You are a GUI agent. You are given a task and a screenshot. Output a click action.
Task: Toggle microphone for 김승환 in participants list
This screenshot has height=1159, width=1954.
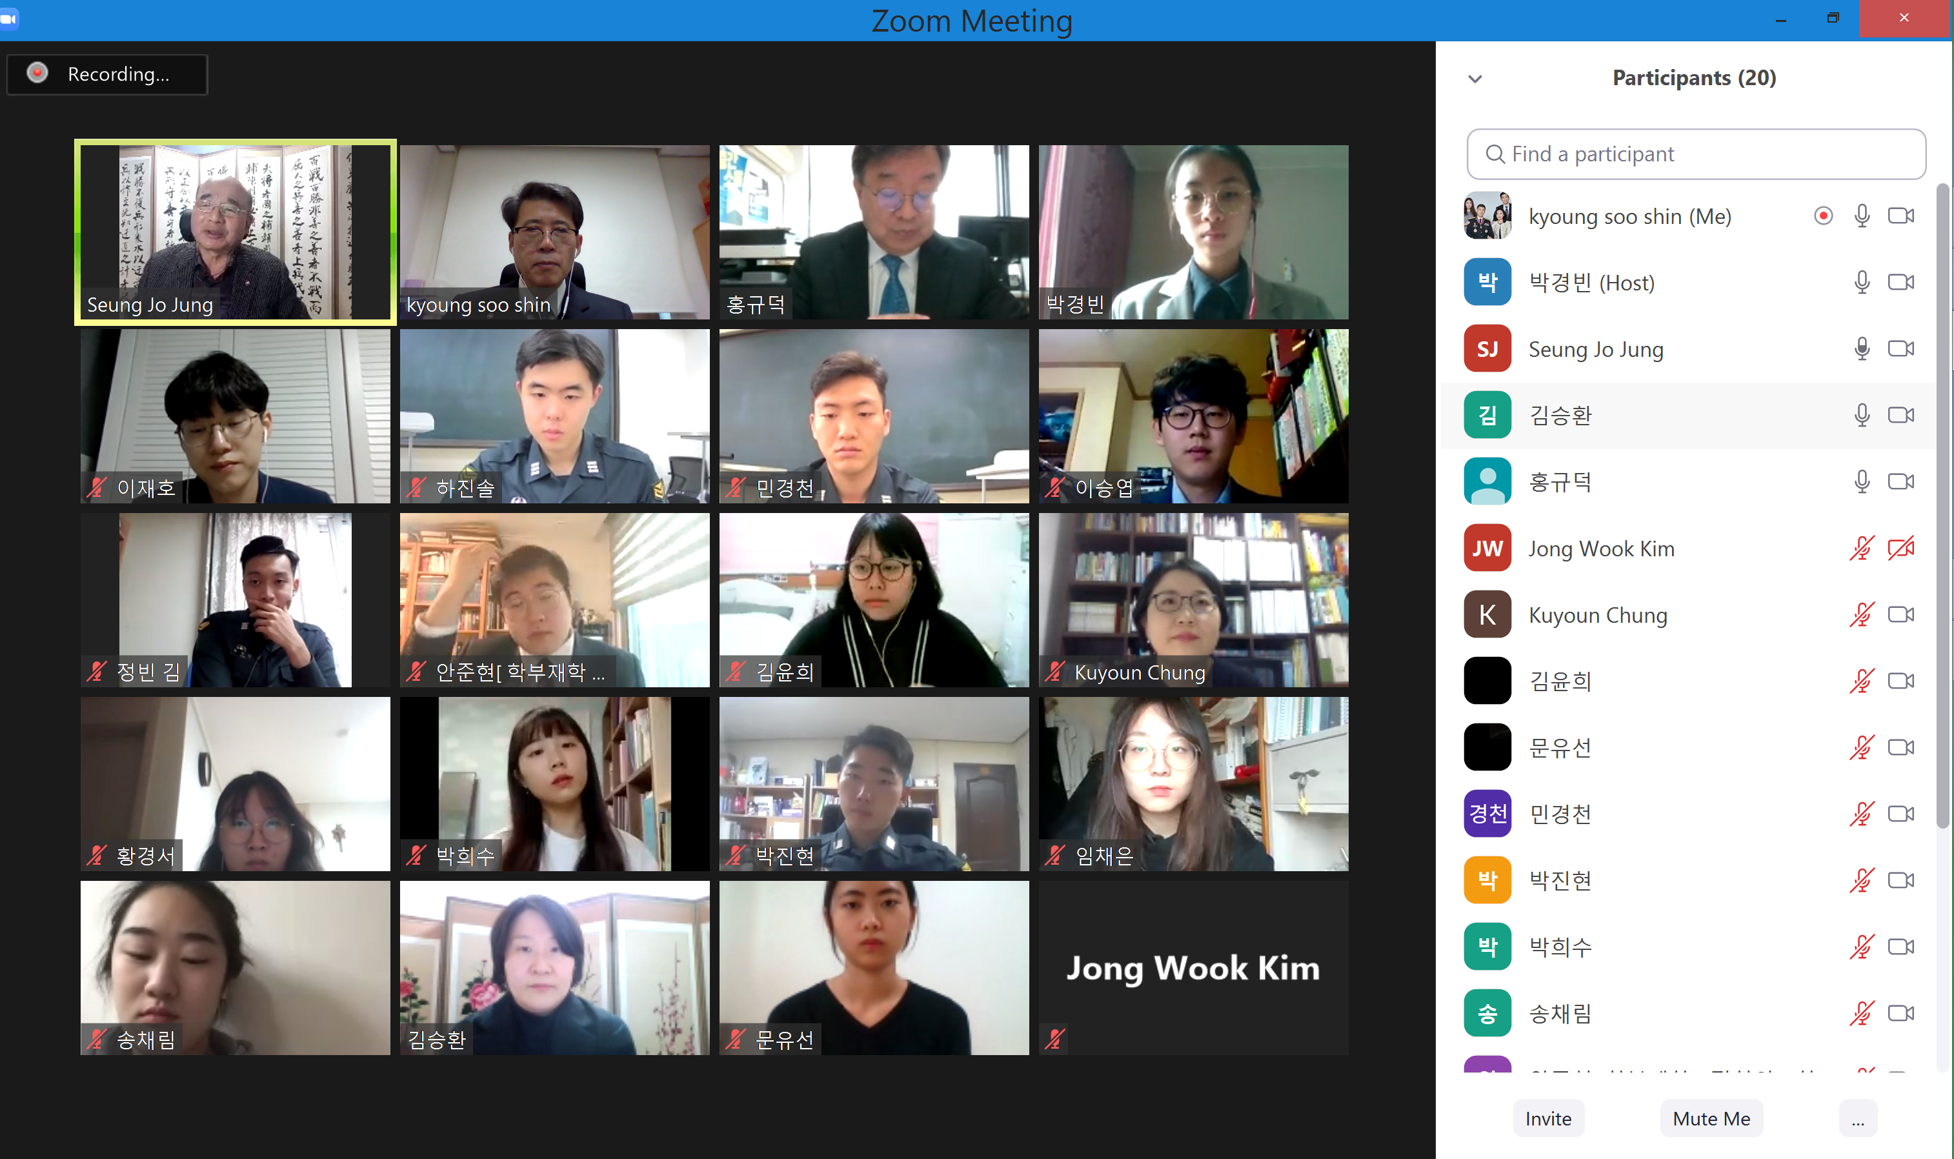[1862, 415]
